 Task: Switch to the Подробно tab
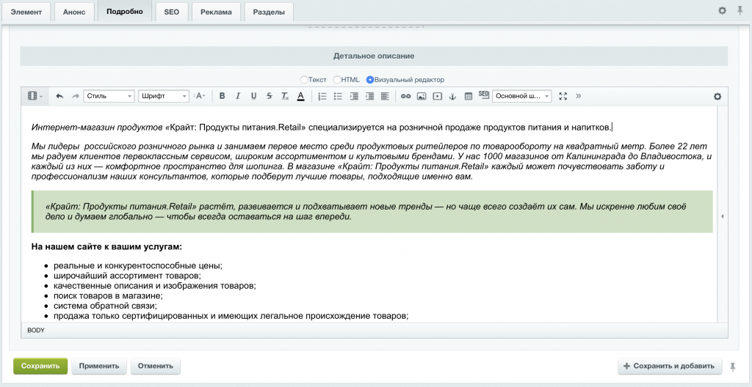coord(125,12)
